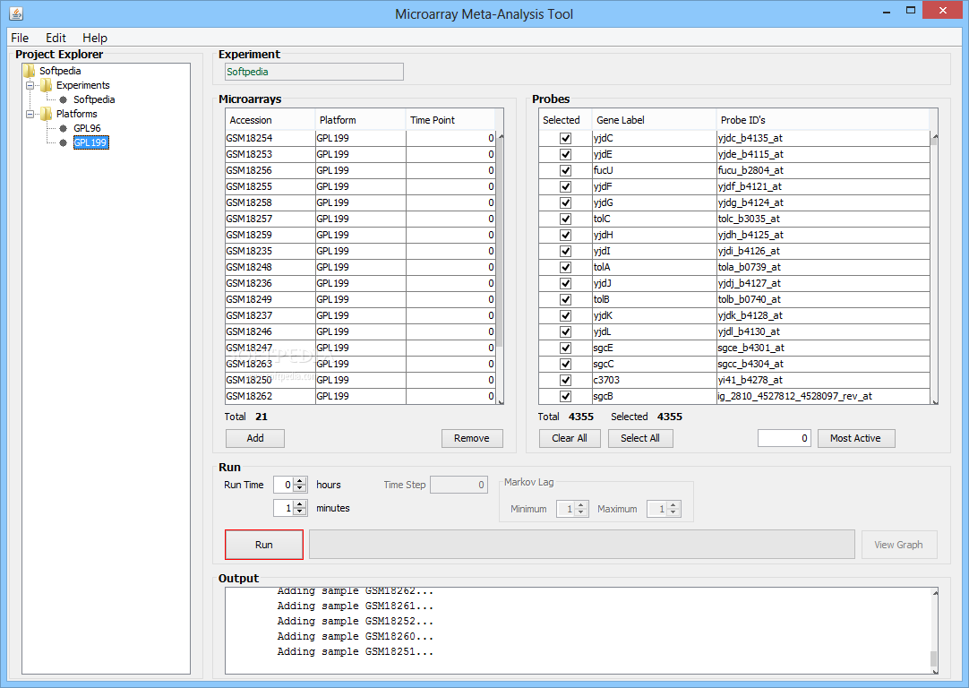Click the Microarrays table vertical scrollbar
The height and width of the screenshot is (688, 969).
point(502,269)
